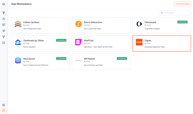Click the App Marketplace page heading

coord(21,4)
